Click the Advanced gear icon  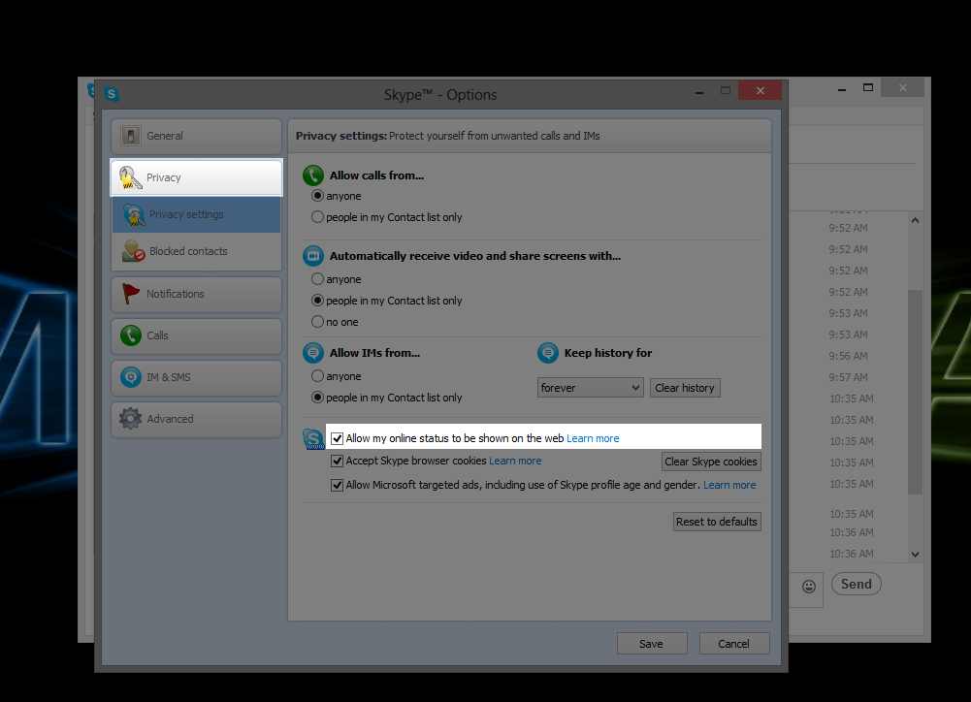pos(131,419)
